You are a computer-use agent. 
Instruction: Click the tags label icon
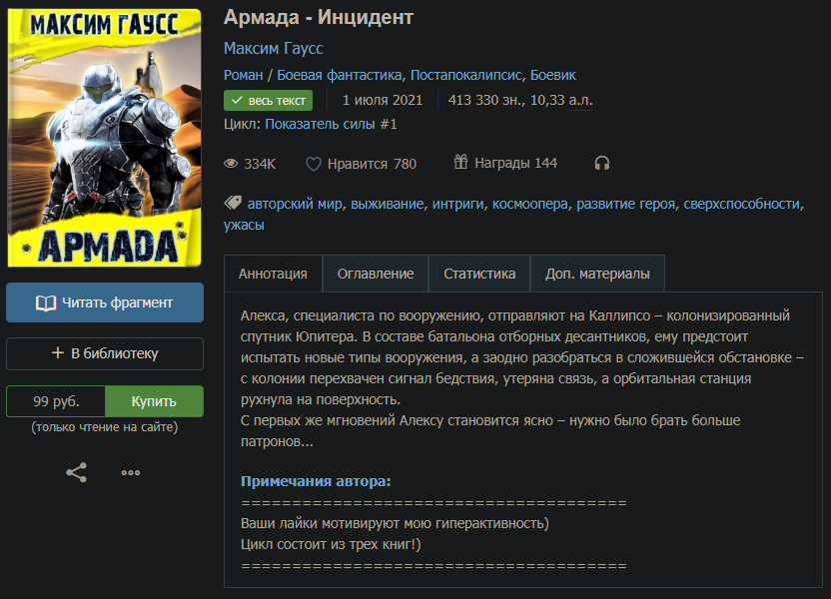[233, 204]
